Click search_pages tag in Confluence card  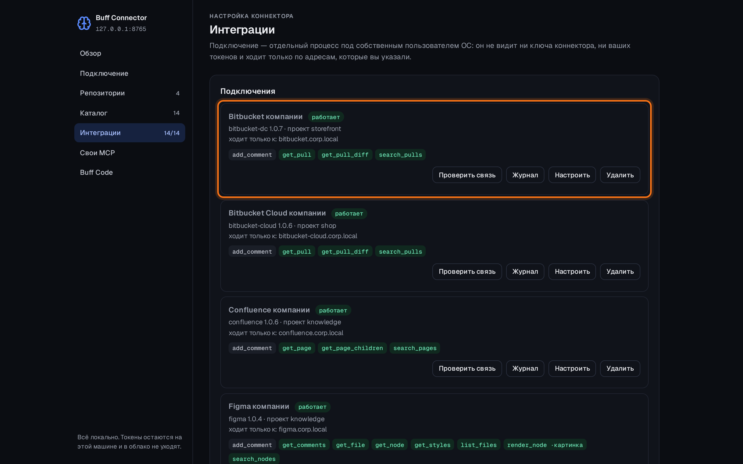tap(415, 348)
